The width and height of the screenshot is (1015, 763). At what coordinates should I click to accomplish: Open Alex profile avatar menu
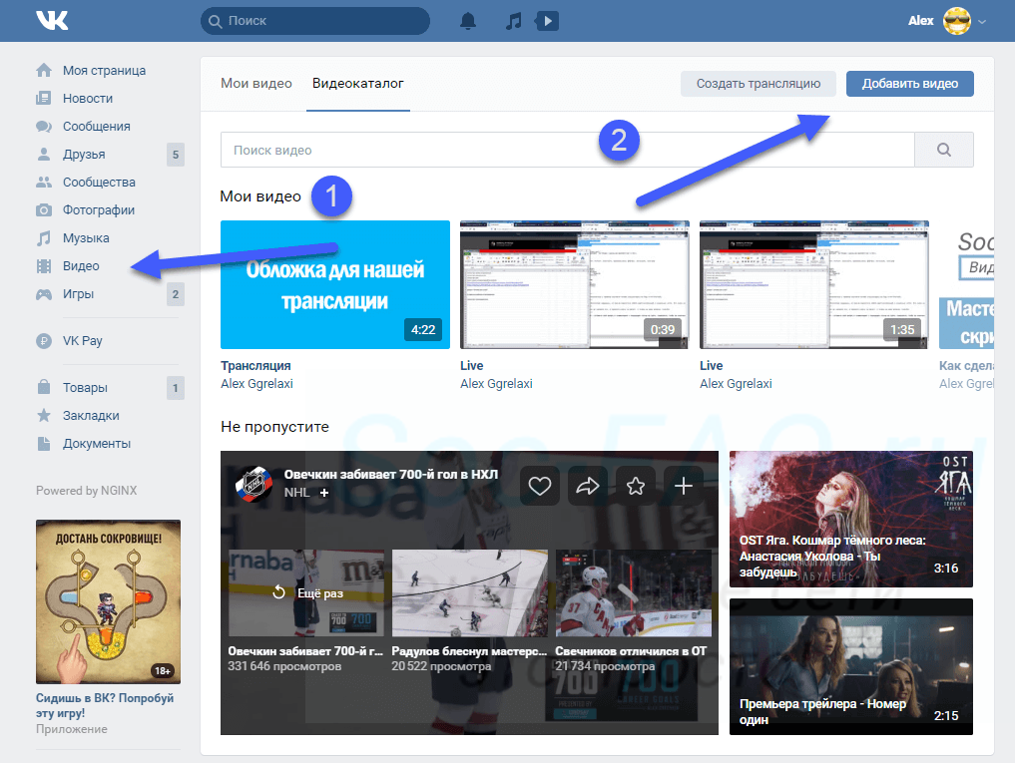tap(957, 21)
